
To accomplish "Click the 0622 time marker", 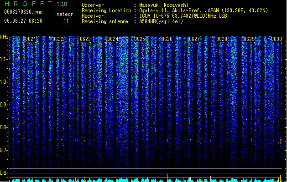I will [x=58, y=39].
